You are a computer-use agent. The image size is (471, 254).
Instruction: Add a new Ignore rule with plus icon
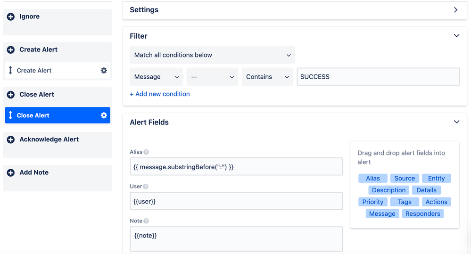pyautogui.click(x=11, y=17)
